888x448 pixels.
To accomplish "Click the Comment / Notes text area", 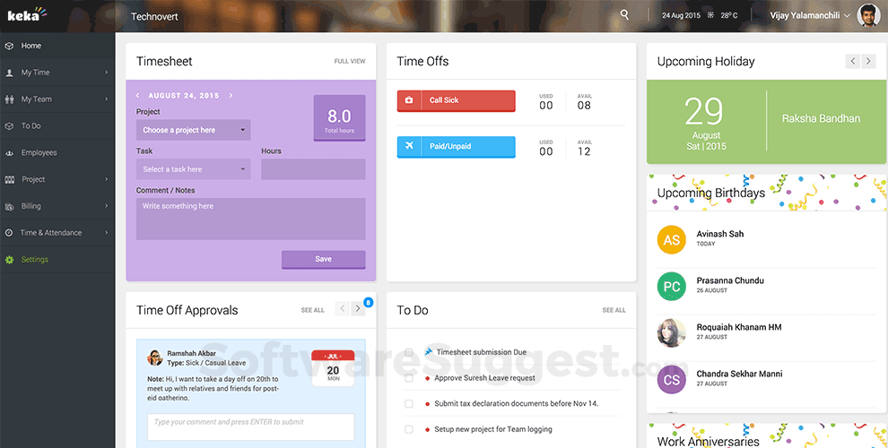I will [250, 219].
